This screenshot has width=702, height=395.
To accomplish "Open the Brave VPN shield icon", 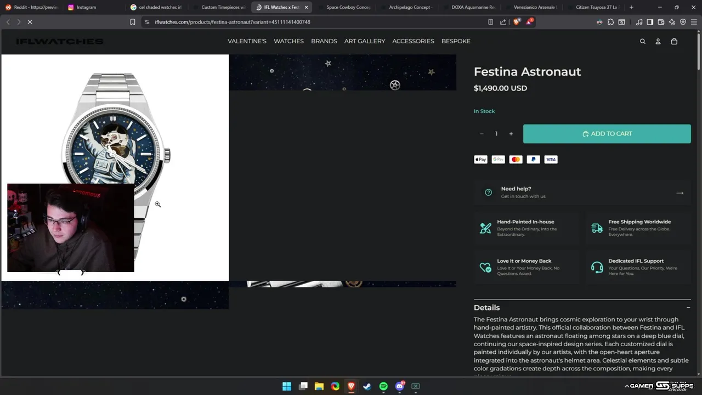I will pyautogui.click(x=683, y=22).
